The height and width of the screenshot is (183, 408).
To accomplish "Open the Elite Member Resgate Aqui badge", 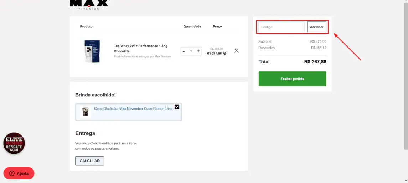I will click(x=14, y=143).
